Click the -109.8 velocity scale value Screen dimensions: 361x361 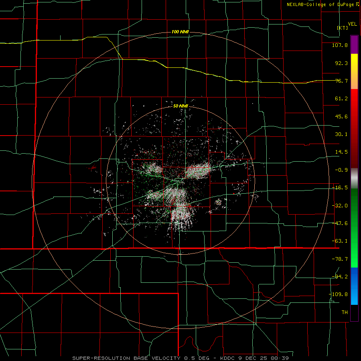[338, 294]
